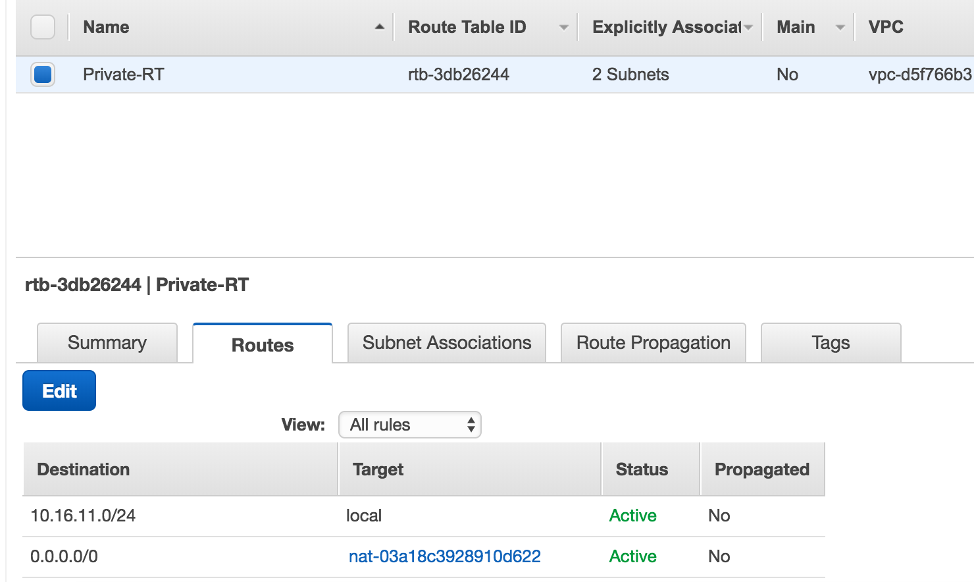Open the Summary tab
Screen dimensions: 974x582
tap(107, 343)
